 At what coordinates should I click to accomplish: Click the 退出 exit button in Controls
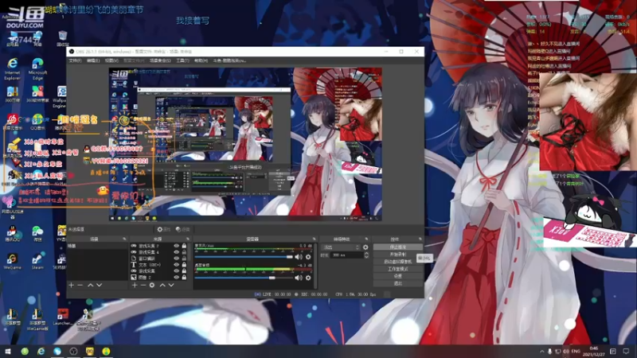pyautogui.click(x=397, y=283)
